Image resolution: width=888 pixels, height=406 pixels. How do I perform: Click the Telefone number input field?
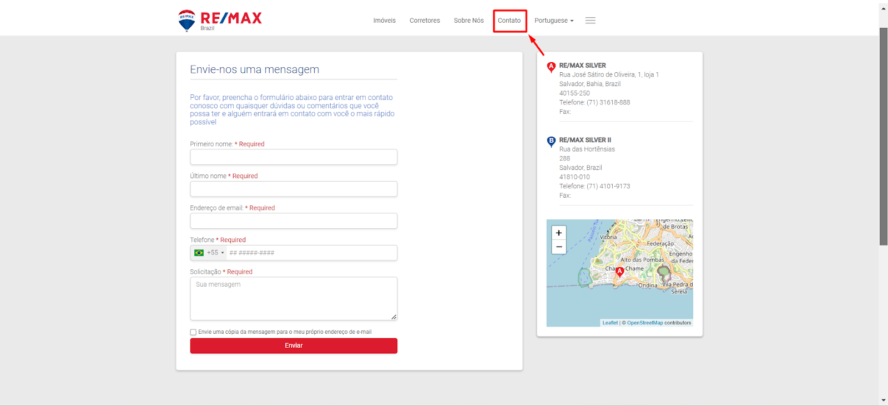tap(312, 253)
